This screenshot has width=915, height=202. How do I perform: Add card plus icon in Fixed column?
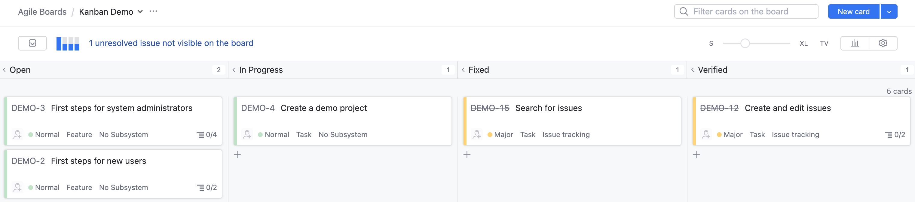click(467, 155)
